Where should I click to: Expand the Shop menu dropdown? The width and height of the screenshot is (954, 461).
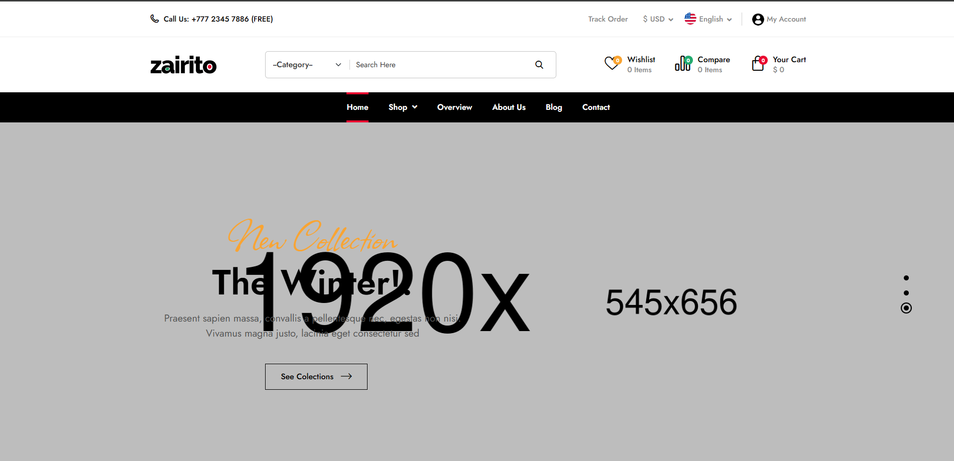[403, 107]
